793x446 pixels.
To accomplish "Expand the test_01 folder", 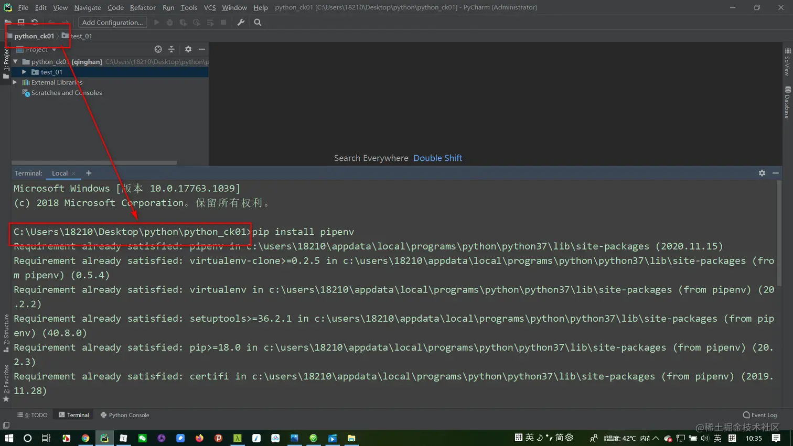I will tap(24, 72).
